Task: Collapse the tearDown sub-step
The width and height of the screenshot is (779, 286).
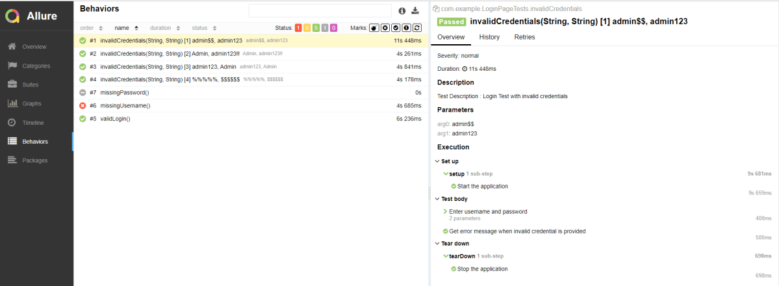Action: (446, 256)
